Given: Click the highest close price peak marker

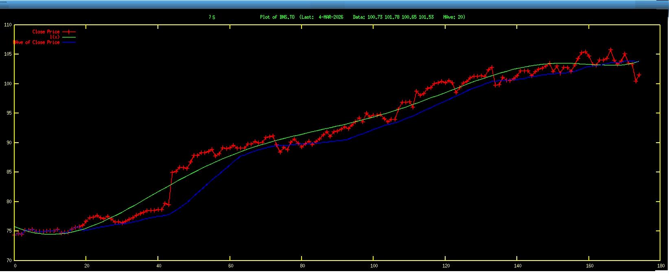Looking at the screenshot, I should tap(610, 50).
